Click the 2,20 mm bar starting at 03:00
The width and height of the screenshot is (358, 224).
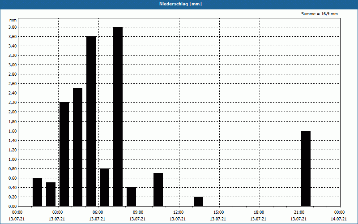pyautogui.click(x=64, y=154)
